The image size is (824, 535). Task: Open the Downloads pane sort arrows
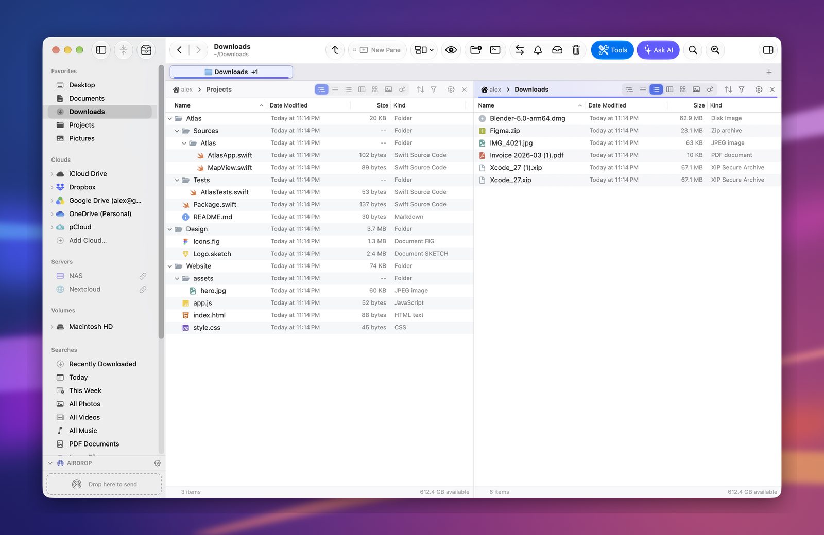click(x=728, y=90)
